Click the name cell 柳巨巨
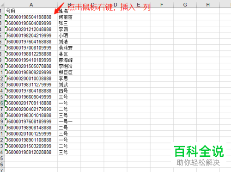The width and height of the screenshot is (231, 172). pyautogui.click(x=69, y=73)
